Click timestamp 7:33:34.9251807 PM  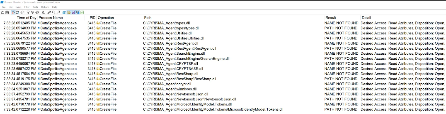point(20,89)
